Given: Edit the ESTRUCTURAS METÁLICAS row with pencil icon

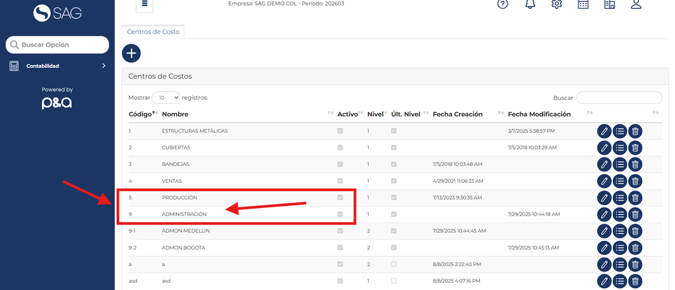Looking at the screenshot, I should (604, 131).
